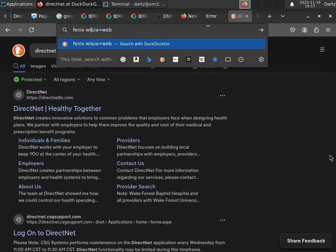Switch to the DNS tab
This screenshot has width=336, height=252.
pyautogui.click(x=165, y=16)
